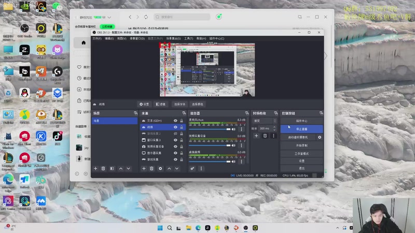
Task: Open 滤镜 button in the source toolbar
Action: 161,105
